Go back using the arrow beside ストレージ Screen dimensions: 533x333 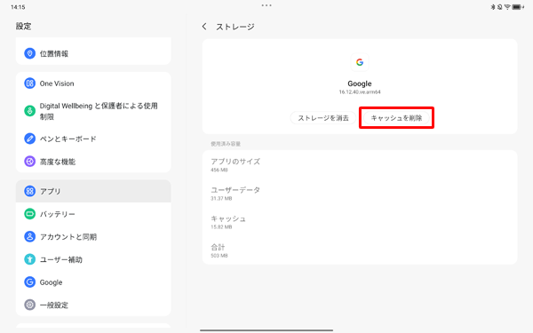pyautogui.click(x=204, y=27)
